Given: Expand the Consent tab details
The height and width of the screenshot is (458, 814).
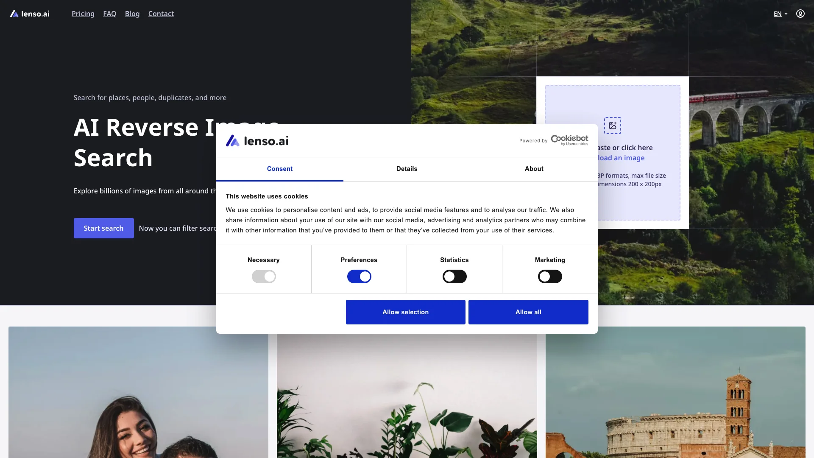Looking at the screenshot, I should [279, 168].
